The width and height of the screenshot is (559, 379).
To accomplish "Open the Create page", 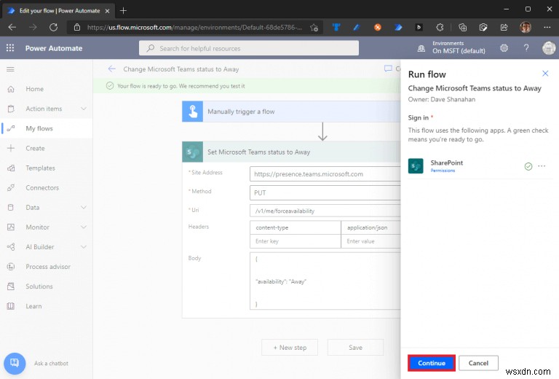I will tap(35, 148).
